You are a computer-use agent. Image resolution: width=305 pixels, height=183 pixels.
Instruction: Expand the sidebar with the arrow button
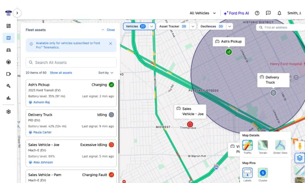[17, 13]
